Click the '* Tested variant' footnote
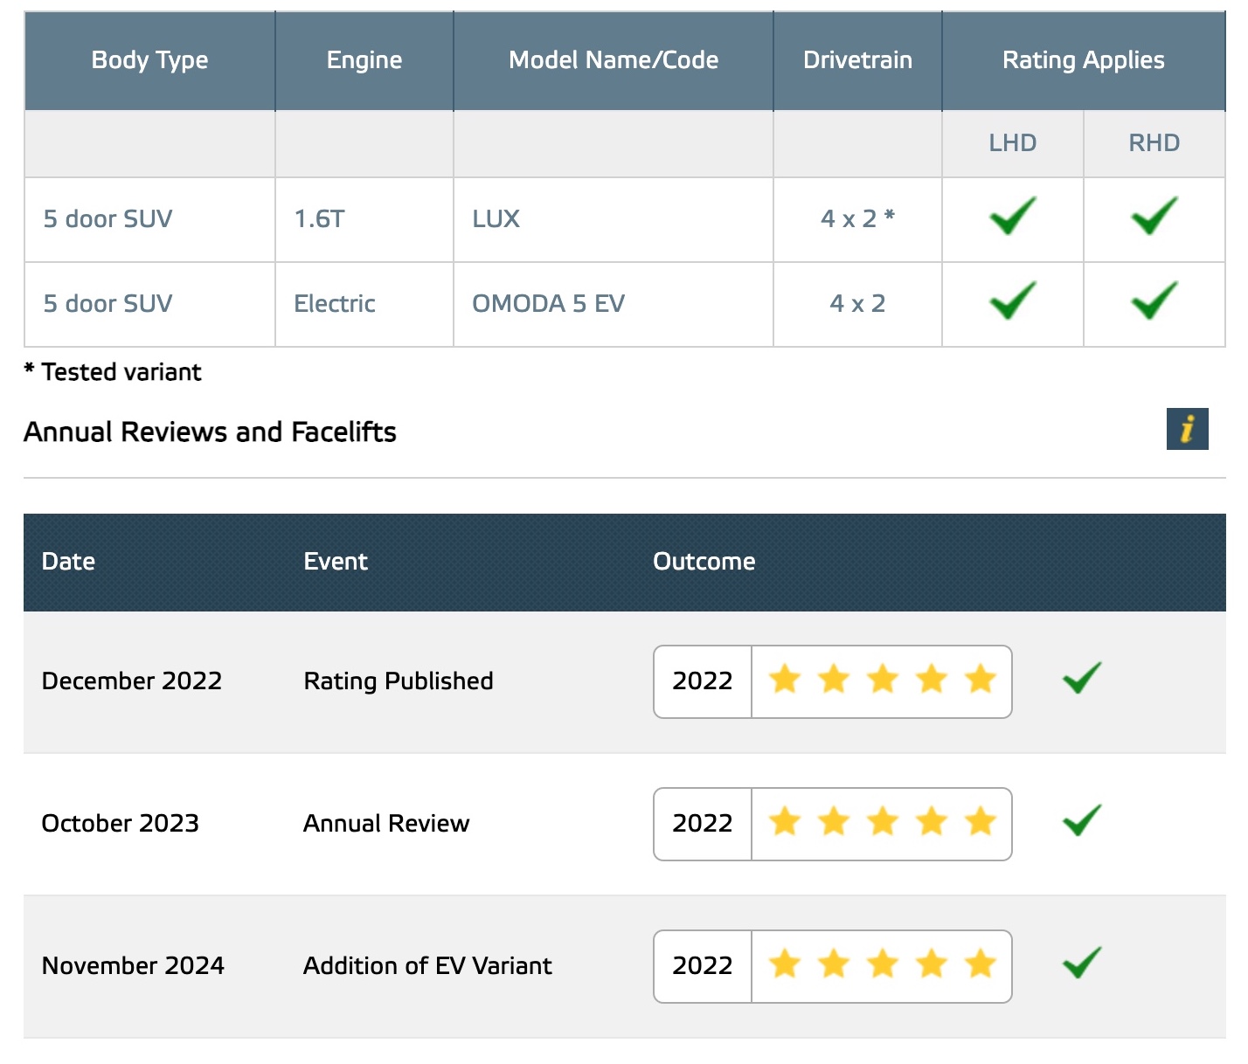Screen dimensions: 1248x1064 [x=113, y=372]
